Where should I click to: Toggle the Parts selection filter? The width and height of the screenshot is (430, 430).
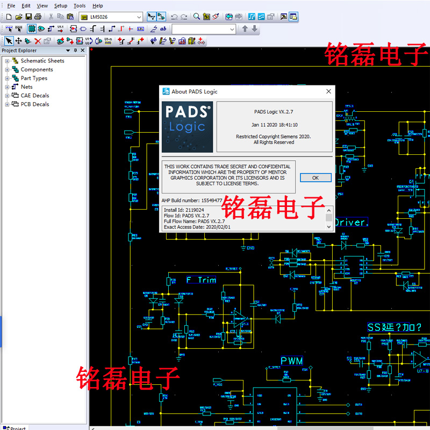(x=32, y=29)
